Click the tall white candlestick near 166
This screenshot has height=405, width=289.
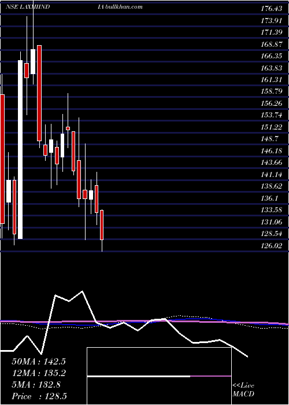(x=20, y=149)
